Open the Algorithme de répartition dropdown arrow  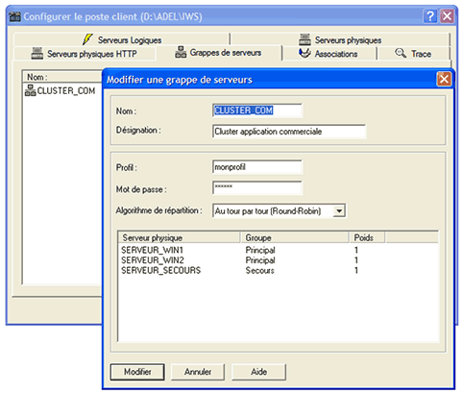coord(339,211)
